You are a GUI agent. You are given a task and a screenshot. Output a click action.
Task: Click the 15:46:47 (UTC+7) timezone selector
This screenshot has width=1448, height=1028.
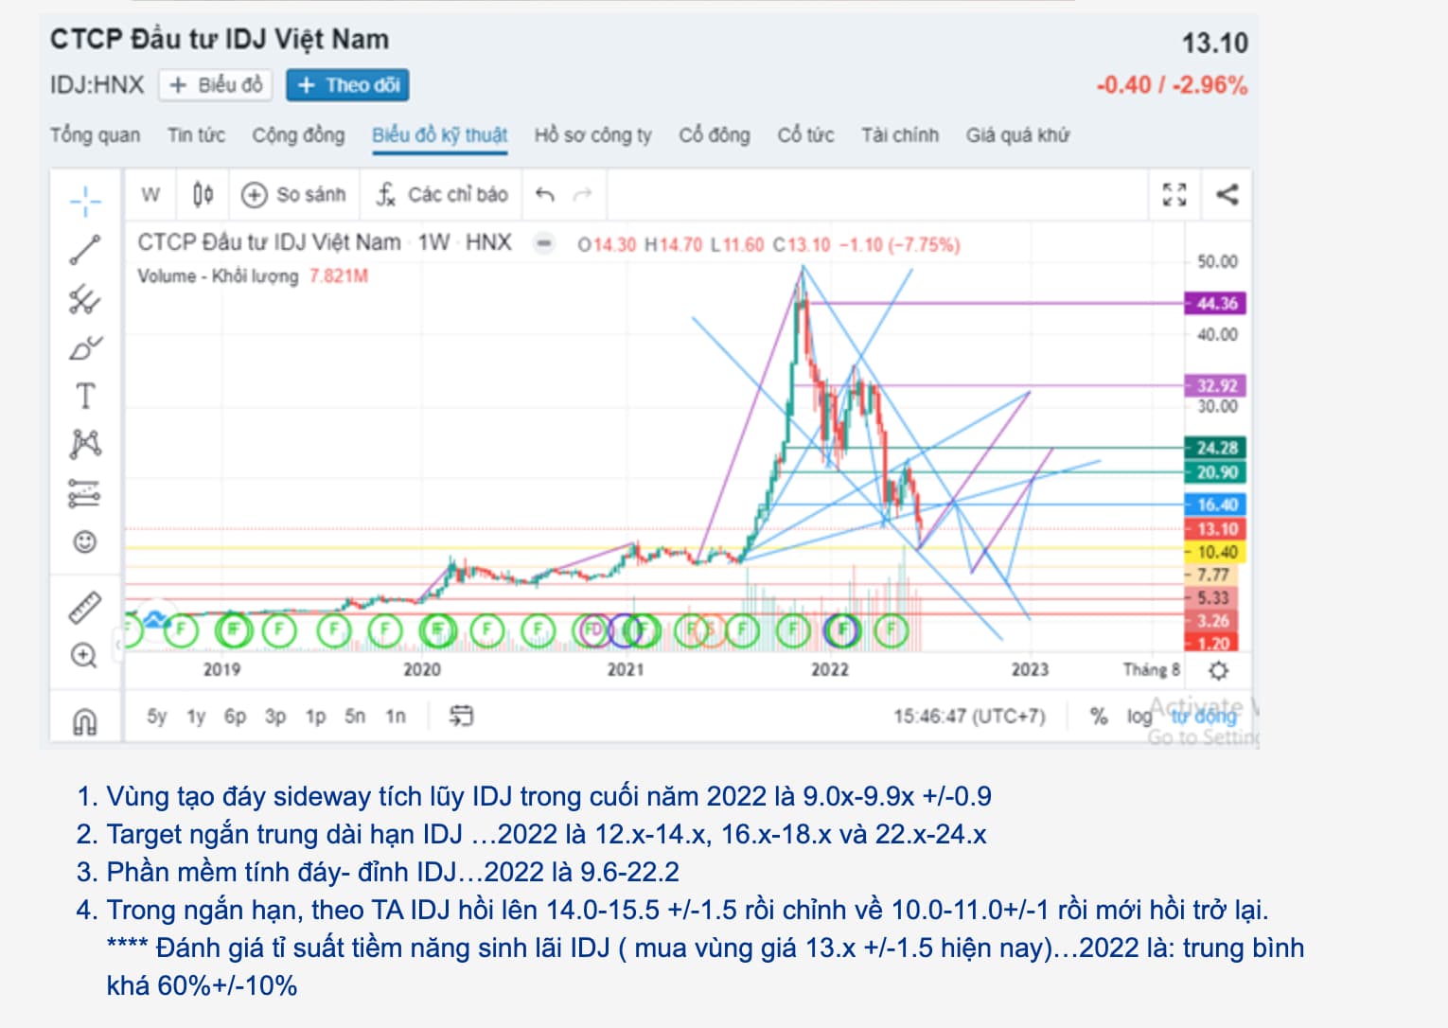[969, 717]
